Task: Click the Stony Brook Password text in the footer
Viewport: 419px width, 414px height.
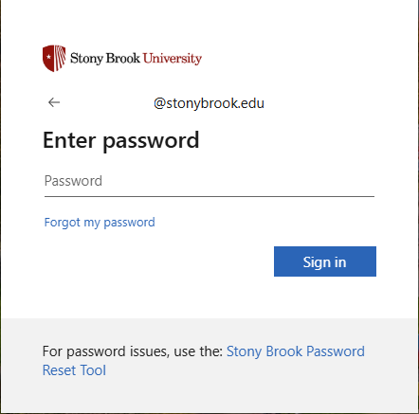Action: pyautogui.click(x=296, y=351)
